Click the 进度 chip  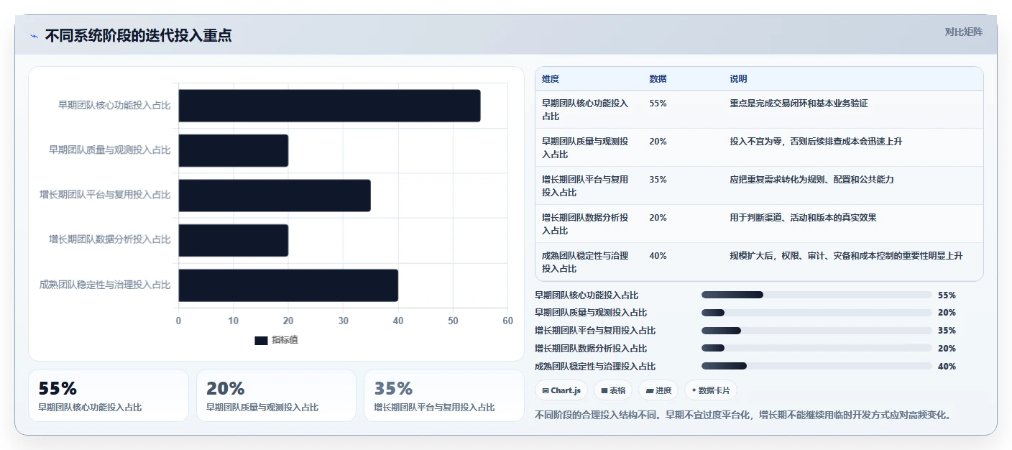coord(658,390)
